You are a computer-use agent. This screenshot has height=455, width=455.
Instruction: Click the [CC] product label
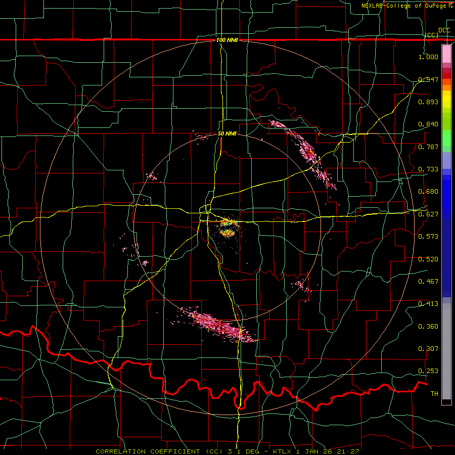[432, 35]
